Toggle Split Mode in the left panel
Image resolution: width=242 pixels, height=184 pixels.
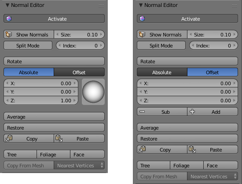click(x=28, y=45)
